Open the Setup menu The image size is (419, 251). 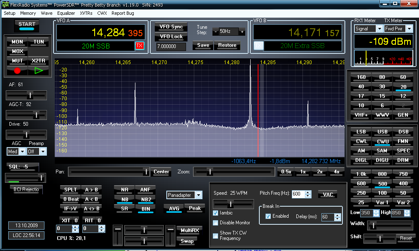coord(9,13)
